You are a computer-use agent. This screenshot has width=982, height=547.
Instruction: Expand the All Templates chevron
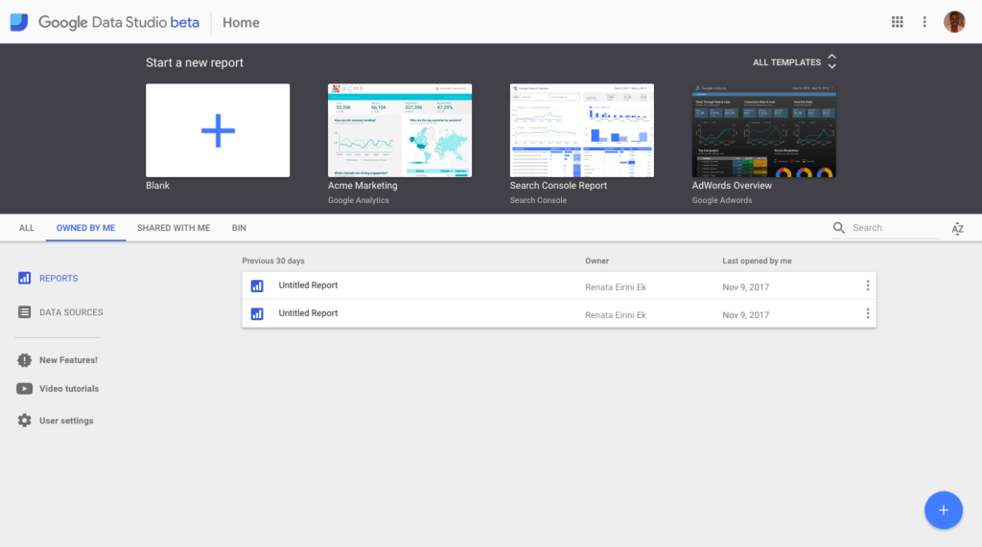tap(831, 61)
